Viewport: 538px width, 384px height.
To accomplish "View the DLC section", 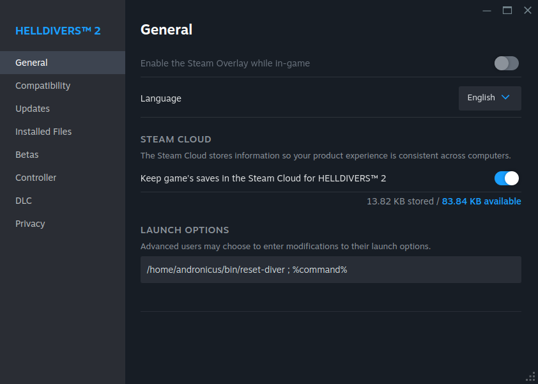I will pos(23,200).
